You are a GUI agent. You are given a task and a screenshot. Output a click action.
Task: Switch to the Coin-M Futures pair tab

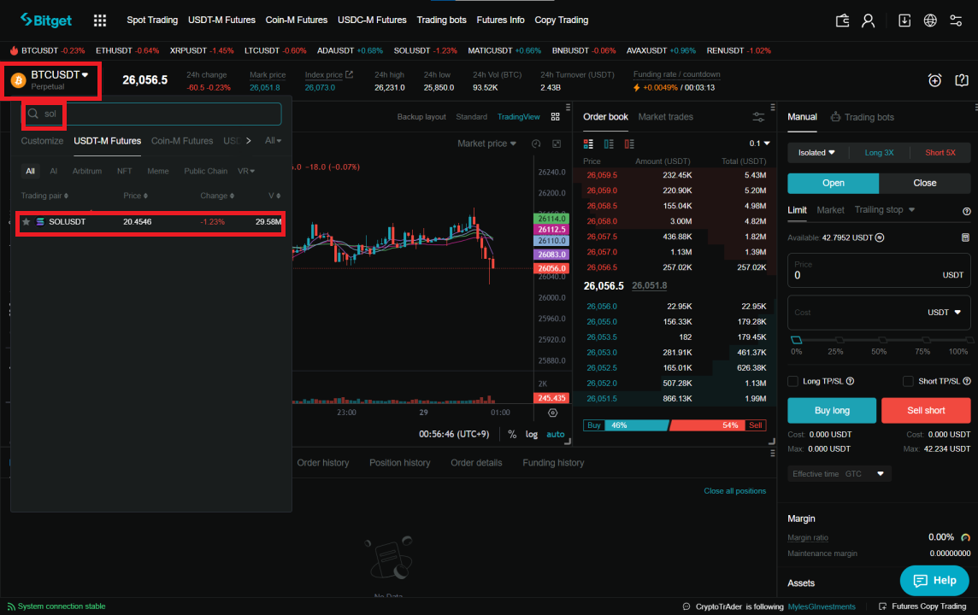182,141
